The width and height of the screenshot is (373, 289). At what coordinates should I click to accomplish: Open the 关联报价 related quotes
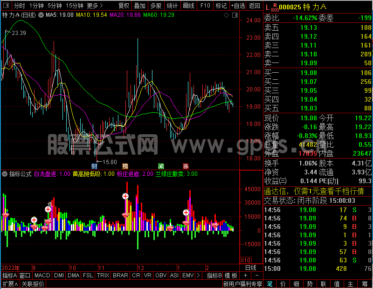[33, 284]
